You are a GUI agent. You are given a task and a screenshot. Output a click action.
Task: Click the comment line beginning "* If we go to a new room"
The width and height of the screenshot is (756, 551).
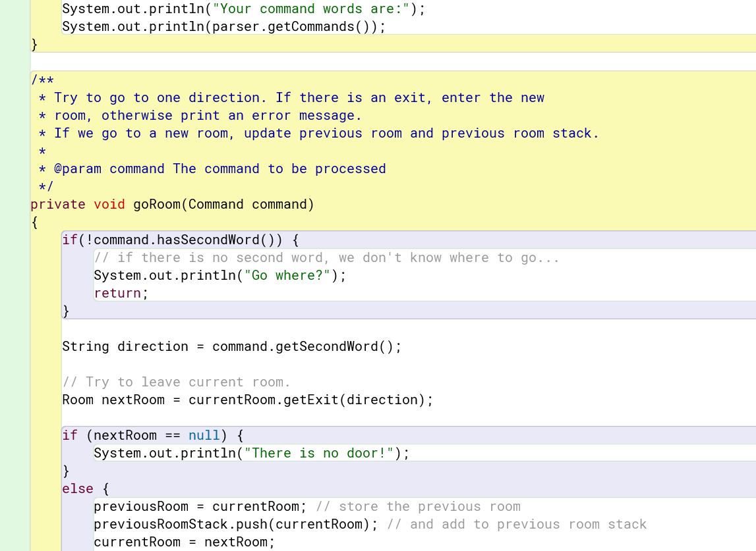pyautogui.click(x=319, y=134)
